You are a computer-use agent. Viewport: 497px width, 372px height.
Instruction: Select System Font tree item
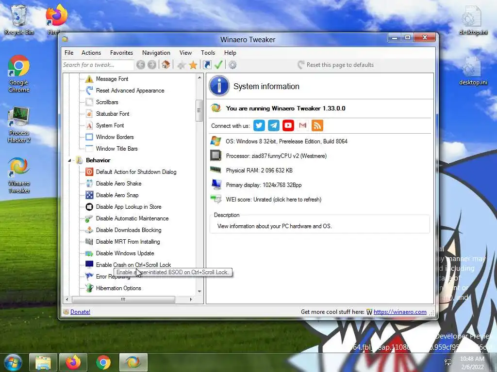110,125
